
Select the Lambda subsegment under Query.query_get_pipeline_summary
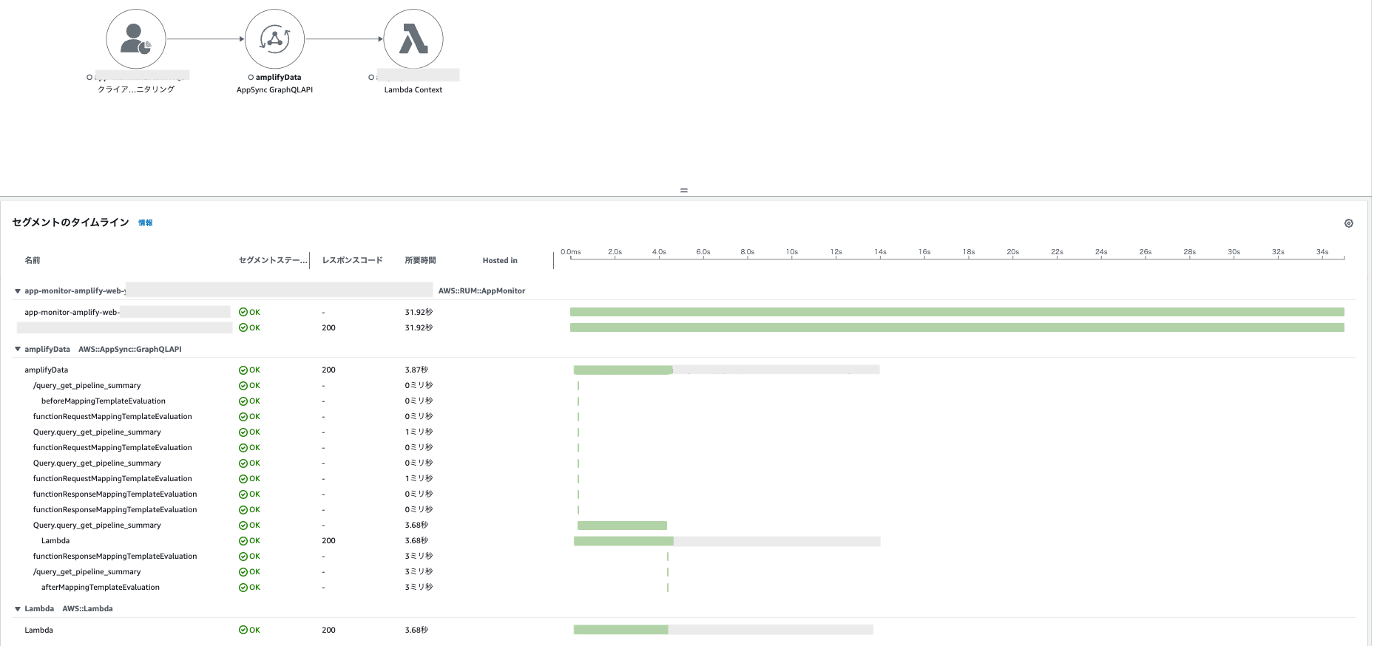55,540
